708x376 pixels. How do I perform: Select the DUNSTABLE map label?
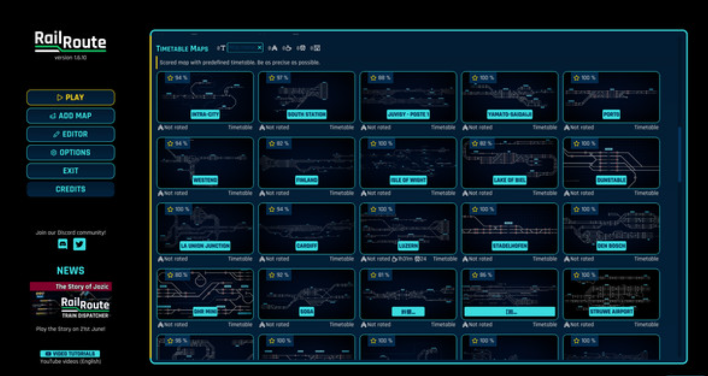pyautogui.click(x=611, y=180)
